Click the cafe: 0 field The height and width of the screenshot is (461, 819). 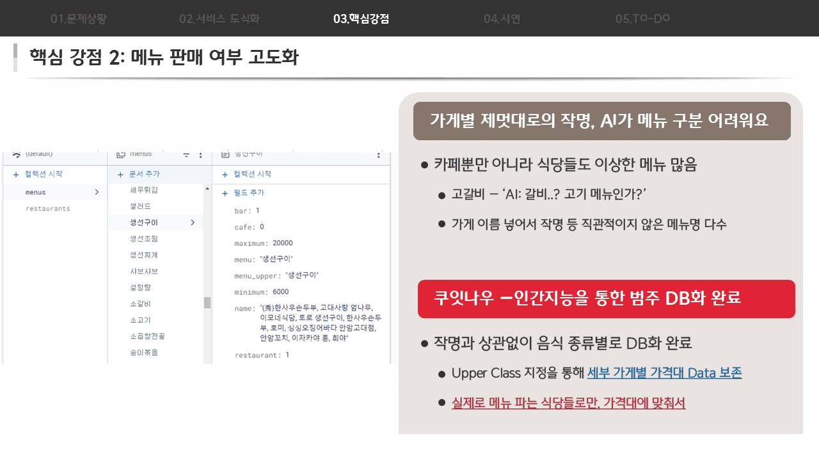point(250,227)
